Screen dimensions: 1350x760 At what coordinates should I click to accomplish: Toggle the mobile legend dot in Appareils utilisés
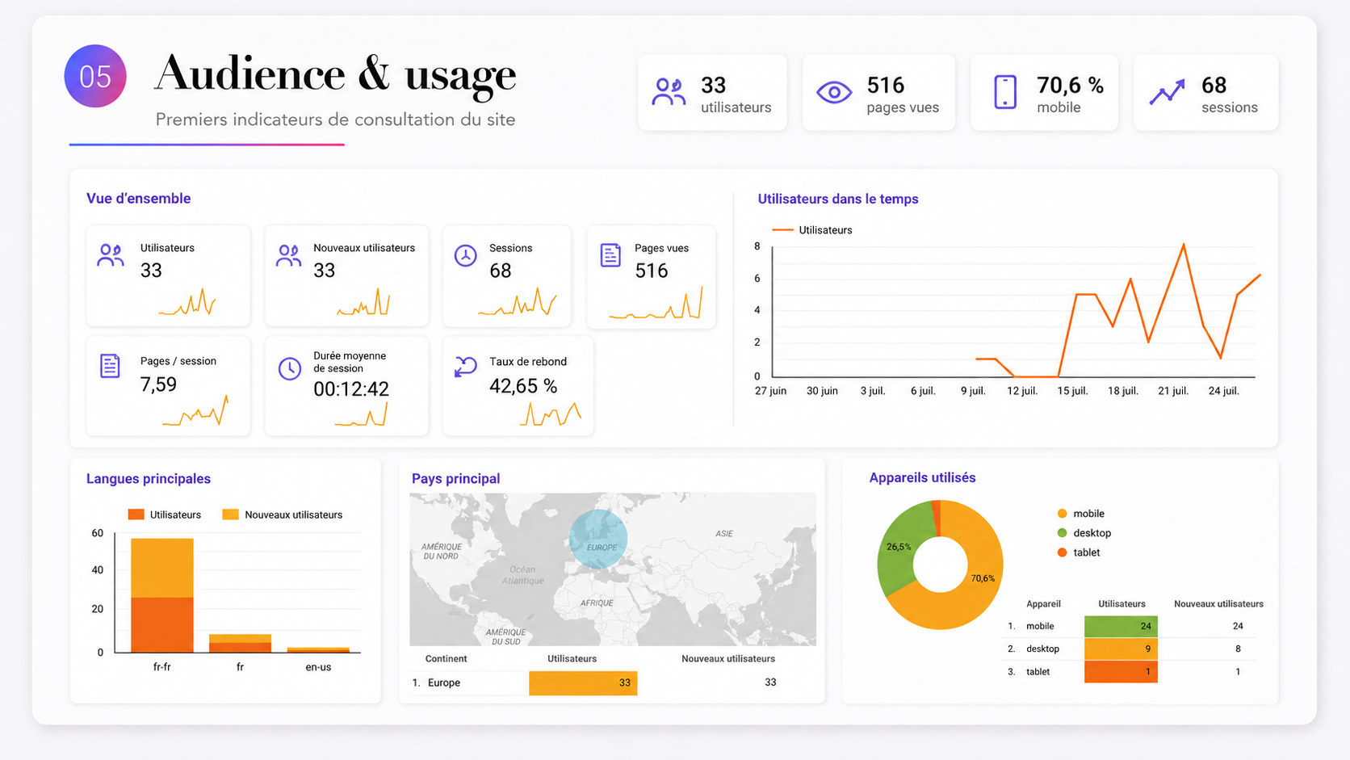(1062, 514)
